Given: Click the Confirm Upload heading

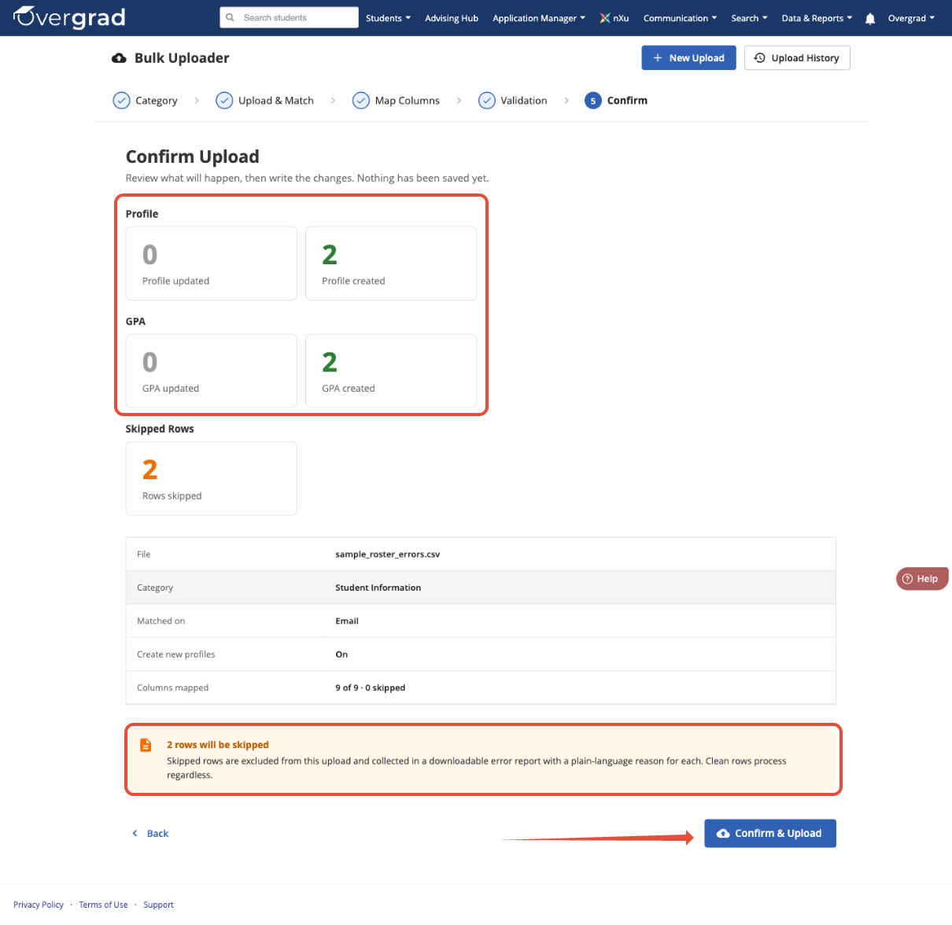Looking at the screenshot, I should (193, 157).
